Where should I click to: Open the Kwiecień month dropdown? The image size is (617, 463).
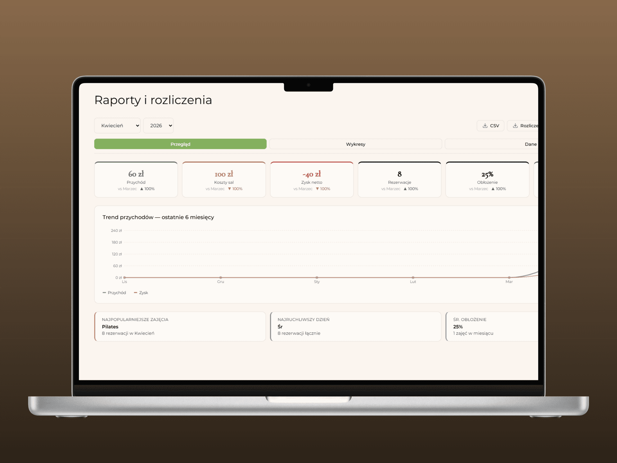(117, 125)
